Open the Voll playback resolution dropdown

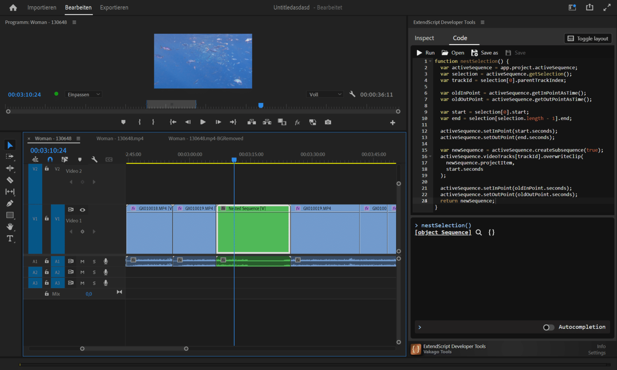325,94
